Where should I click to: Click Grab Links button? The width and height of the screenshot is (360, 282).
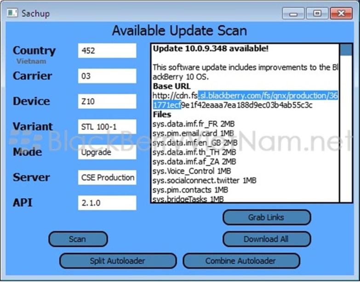(x=267, y=217)
